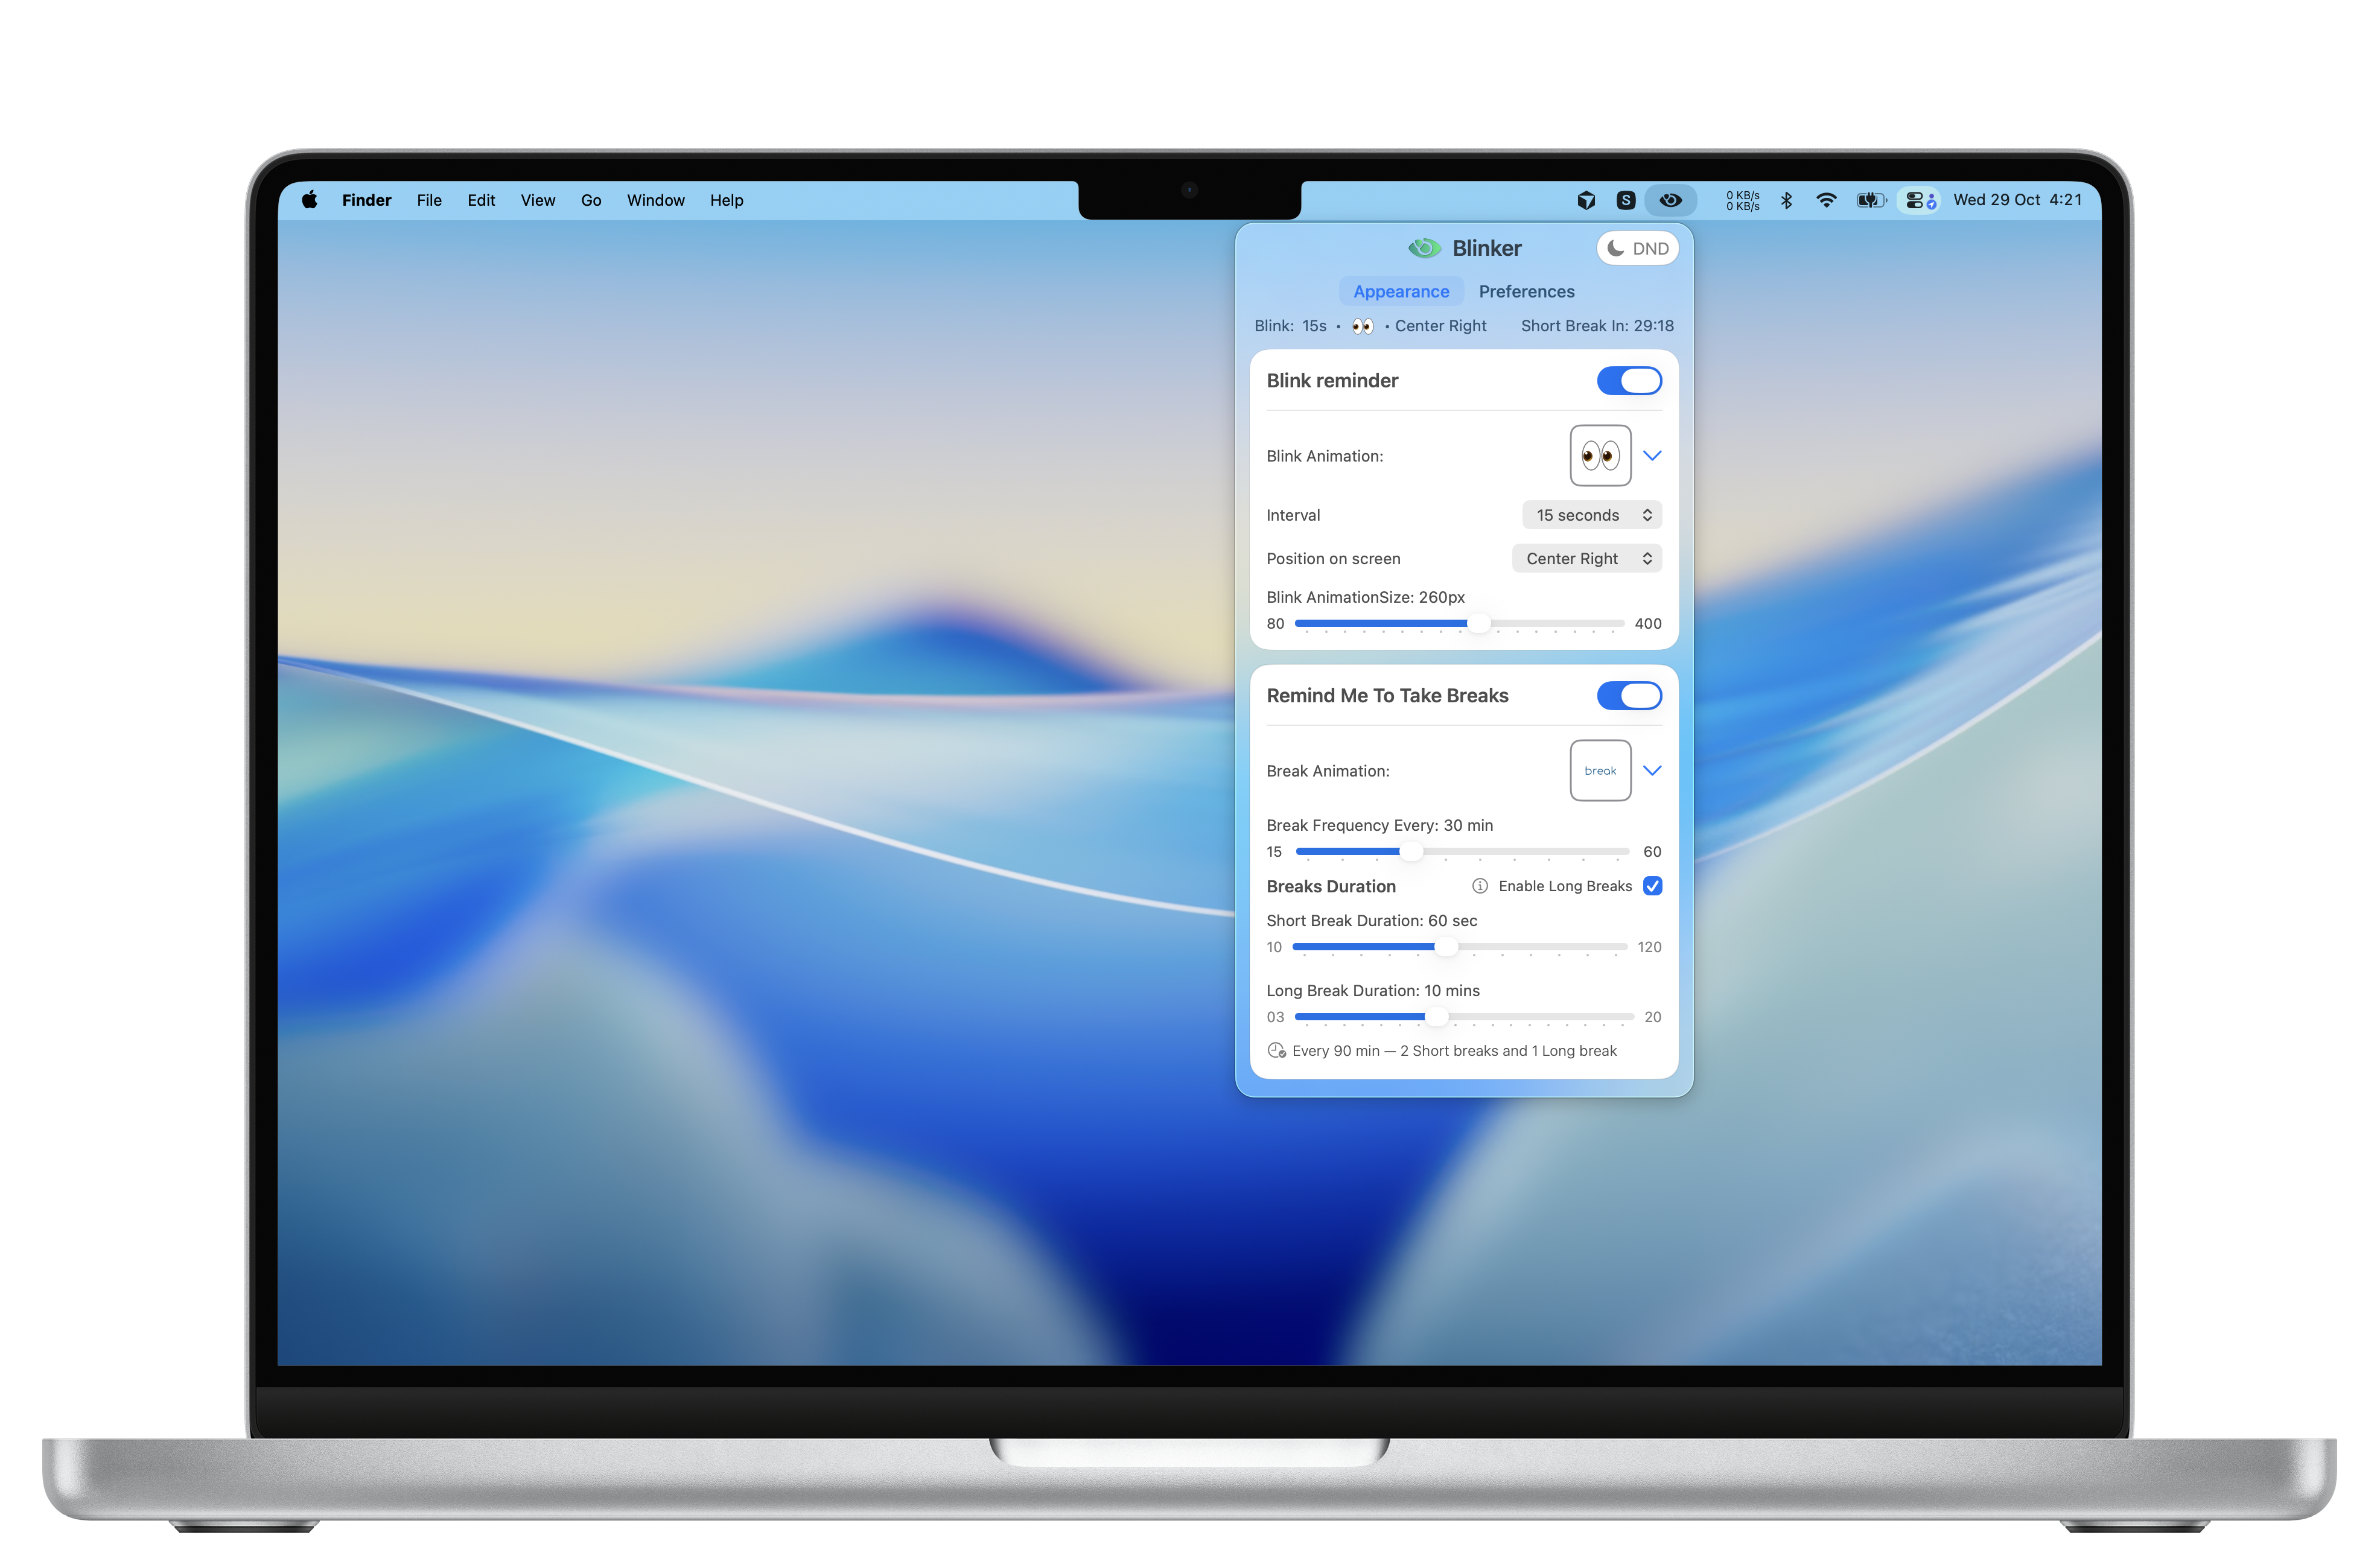2380x1547 pixels.
Task: Switch to the Preferences tab
Action: 1526,291
